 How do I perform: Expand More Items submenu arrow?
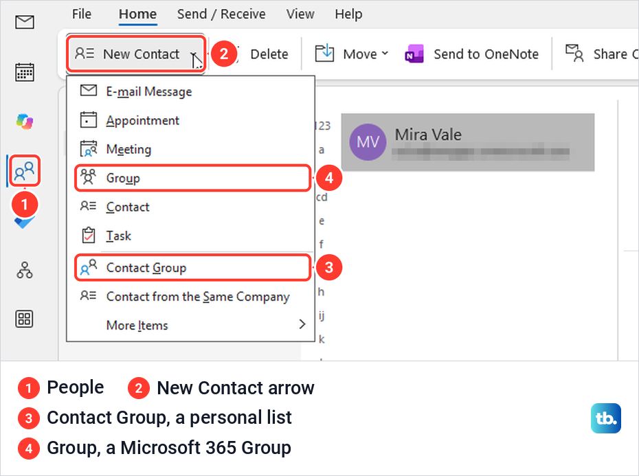pos(302,324)
